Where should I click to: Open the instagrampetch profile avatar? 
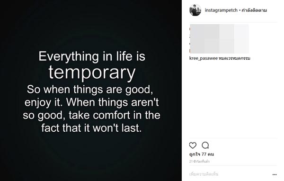click(195, 10)
